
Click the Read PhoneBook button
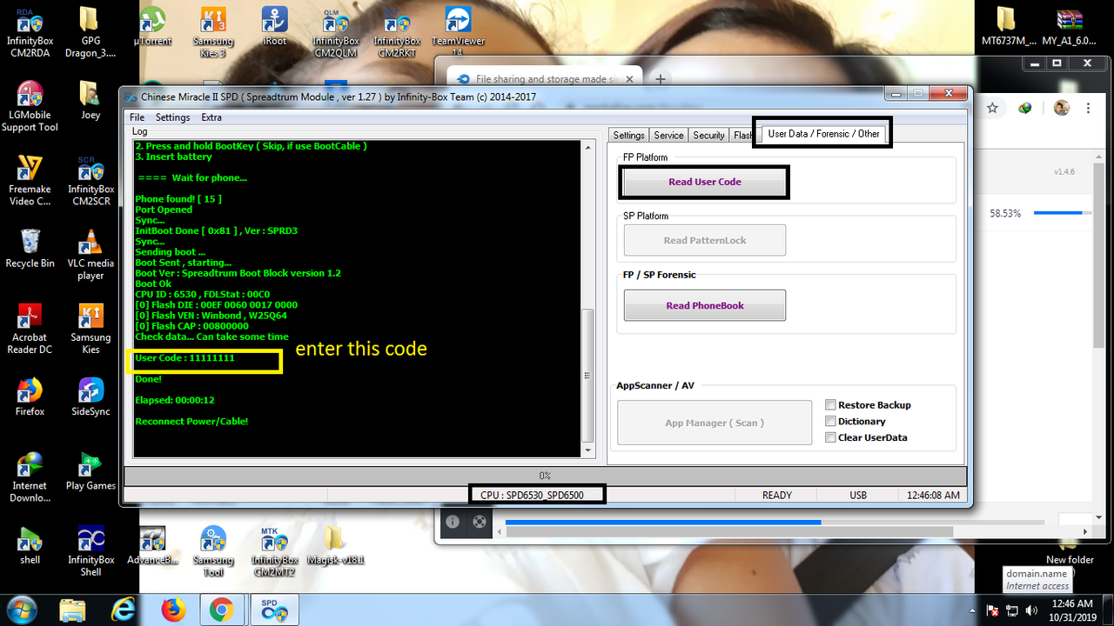click(705, 306)
